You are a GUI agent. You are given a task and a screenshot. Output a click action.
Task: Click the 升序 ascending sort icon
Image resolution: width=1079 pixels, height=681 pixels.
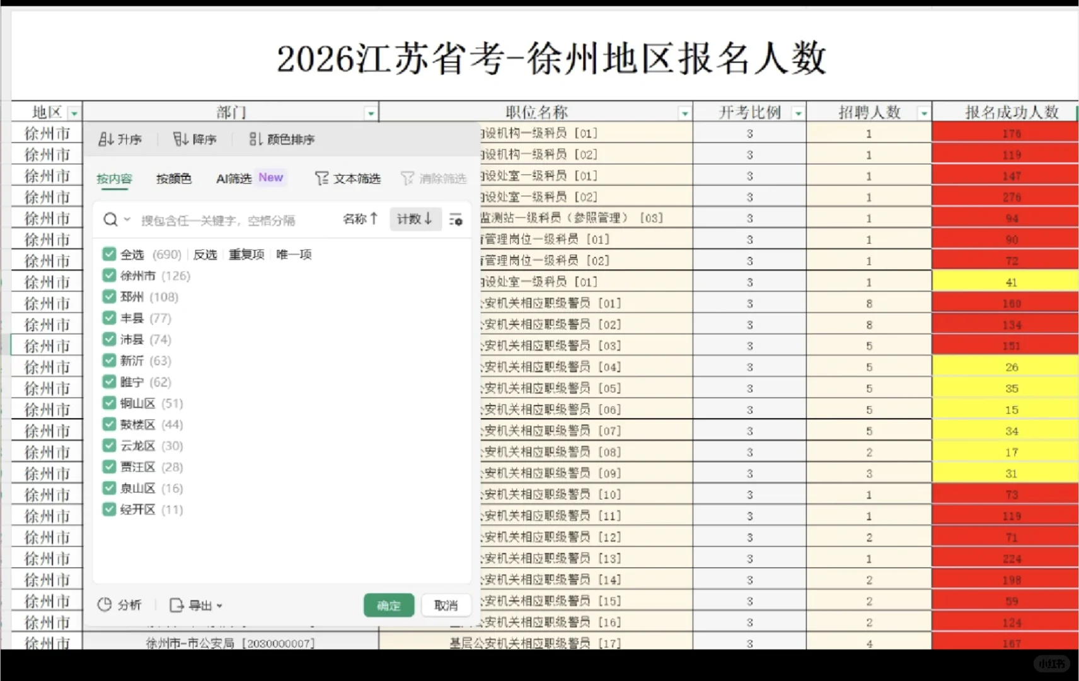coord(106,139)
